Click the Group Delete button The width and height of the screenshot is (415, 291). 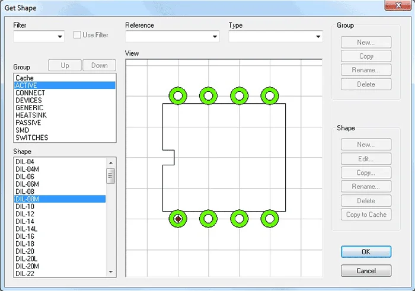[366, 84]
